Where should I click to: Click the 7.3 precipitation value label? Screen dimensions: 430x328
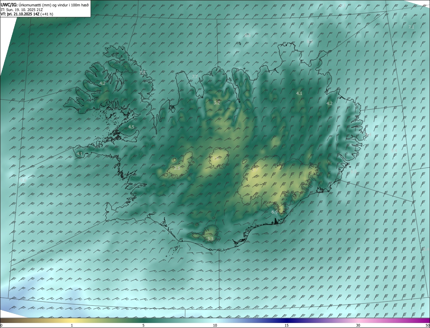[x=142, y=72]
